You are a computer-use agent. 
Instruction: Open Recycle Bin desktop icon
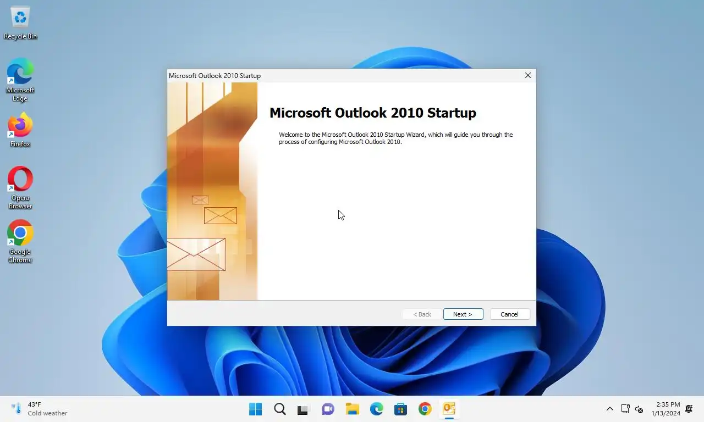(x=20, y=24)
